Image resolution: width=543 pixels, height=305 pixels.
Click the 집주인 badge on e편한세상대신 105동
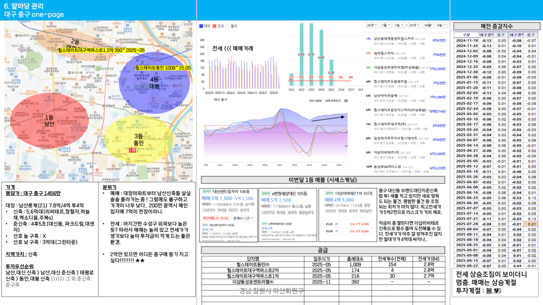[265, 193]
